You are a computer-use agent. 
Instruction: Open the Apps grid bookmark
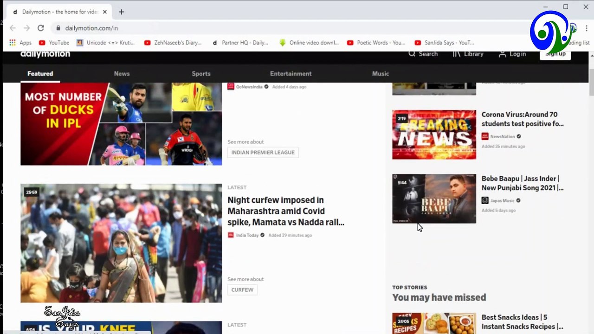pos(20,42)
